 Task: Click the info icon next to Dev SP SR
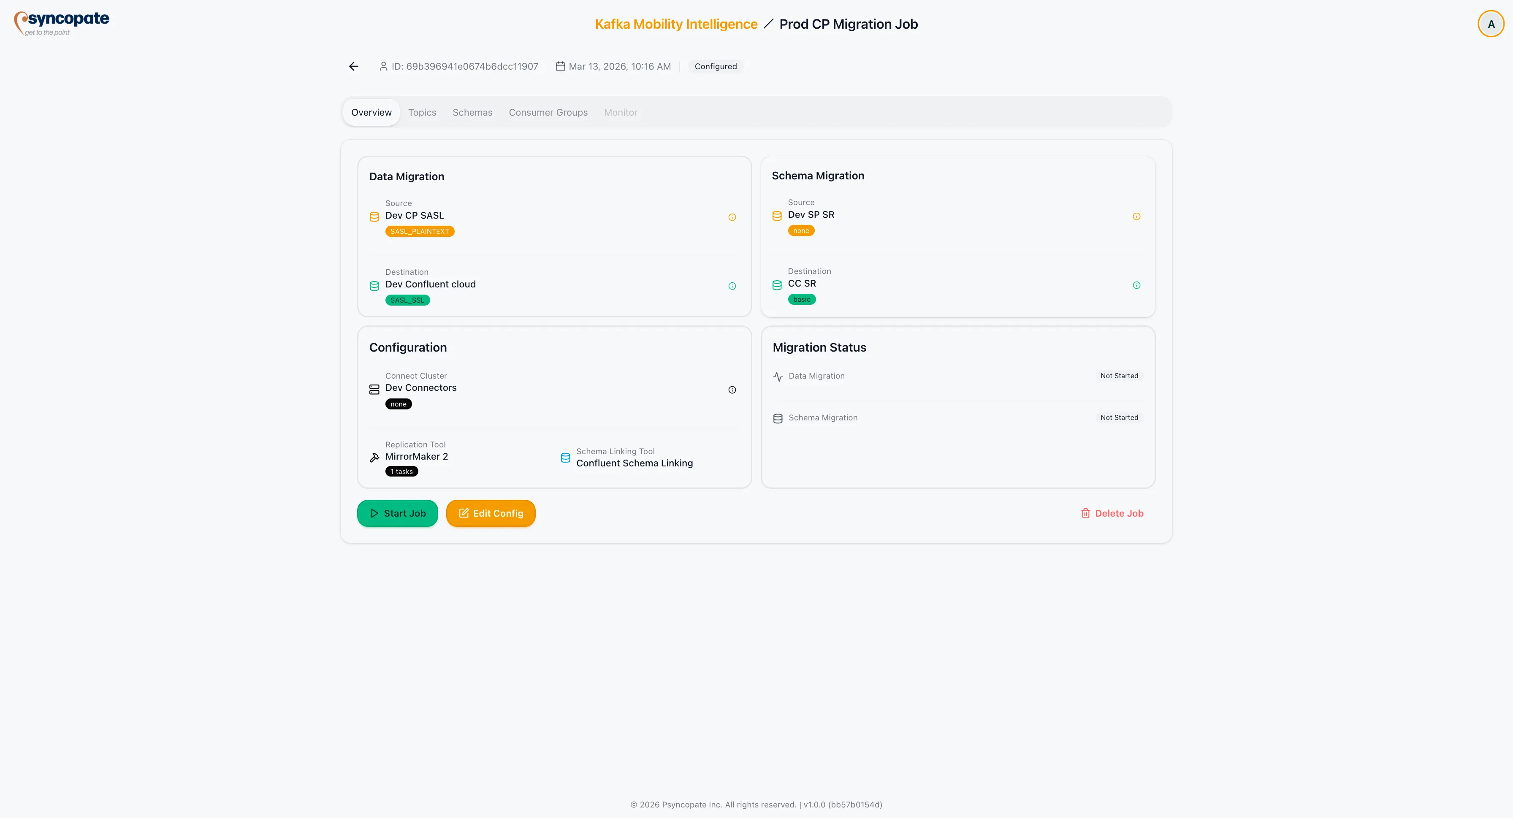coord(1136,216)
